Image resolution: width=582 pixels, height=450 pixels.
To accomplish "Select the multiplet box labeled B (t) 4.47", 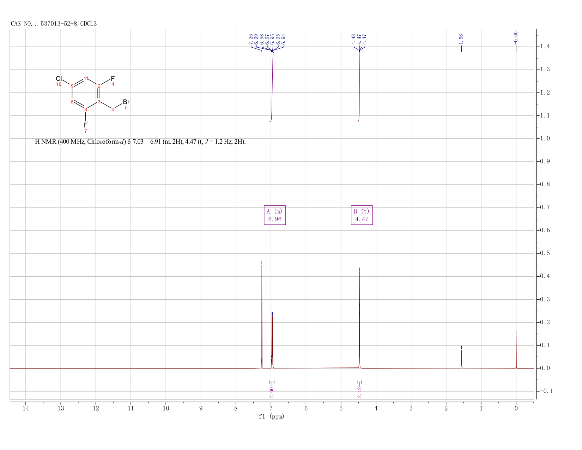I will (x=362, y=215).
